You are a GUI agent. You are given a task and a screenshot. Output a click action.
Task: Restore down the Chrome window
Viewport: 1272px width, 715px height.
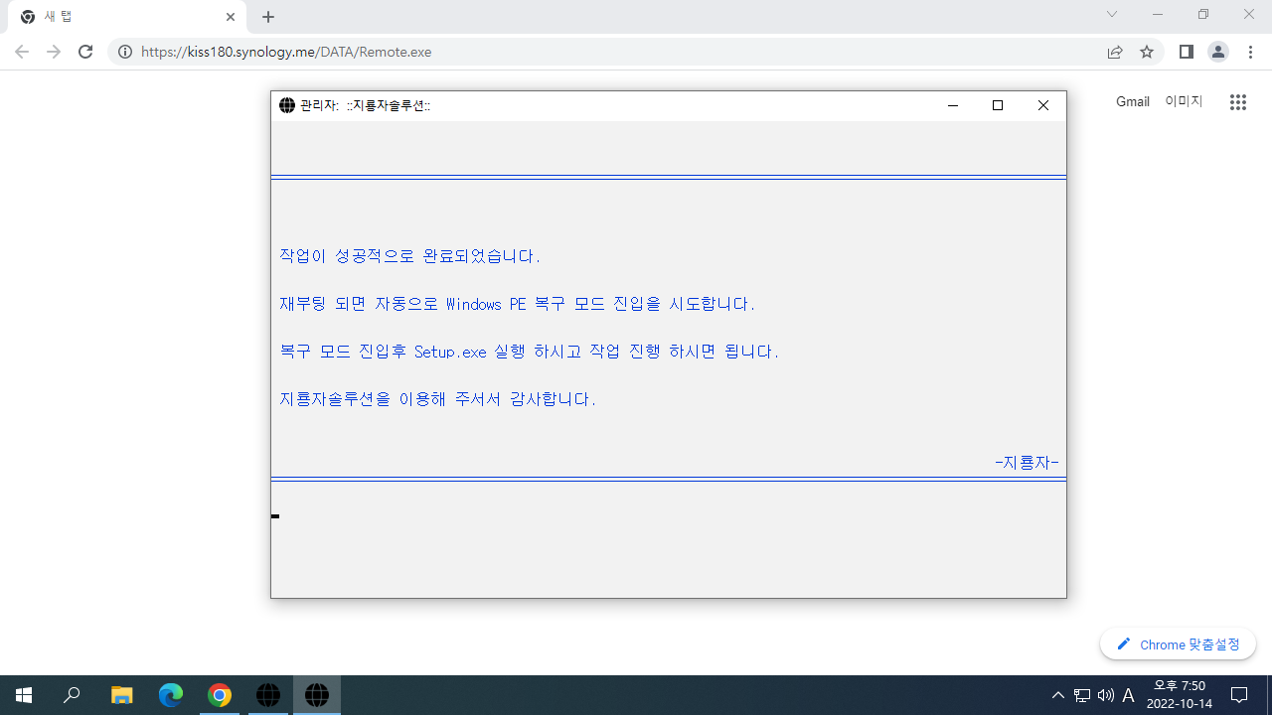(x=1203, y=15)
